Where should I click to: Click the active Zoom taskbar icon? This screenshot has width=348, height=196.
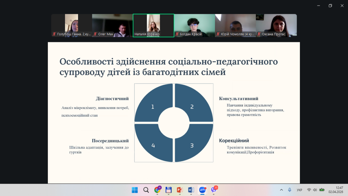tap(202, 190)
